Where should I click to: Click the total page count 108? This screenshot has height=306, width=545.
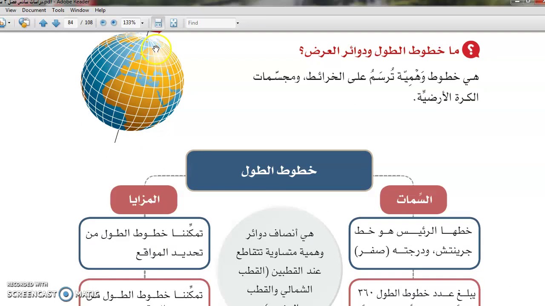89,23
